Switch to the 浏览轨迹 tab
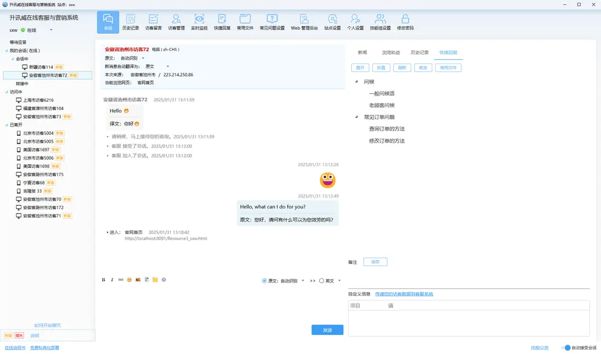 pos(391,53)
